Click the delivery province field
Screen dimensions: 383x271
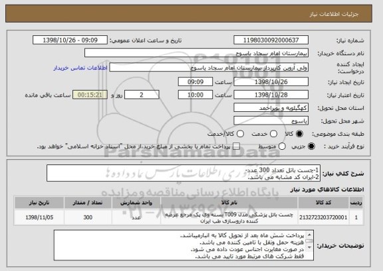pos(271,108)
